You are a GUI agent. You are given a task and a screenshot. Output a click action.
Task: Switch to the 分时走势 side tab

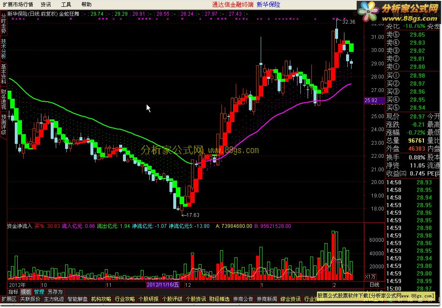coord(3,24)
